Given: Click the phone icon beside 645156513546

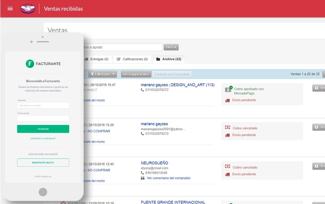Looking at the screenshot, I should [142, 173].
